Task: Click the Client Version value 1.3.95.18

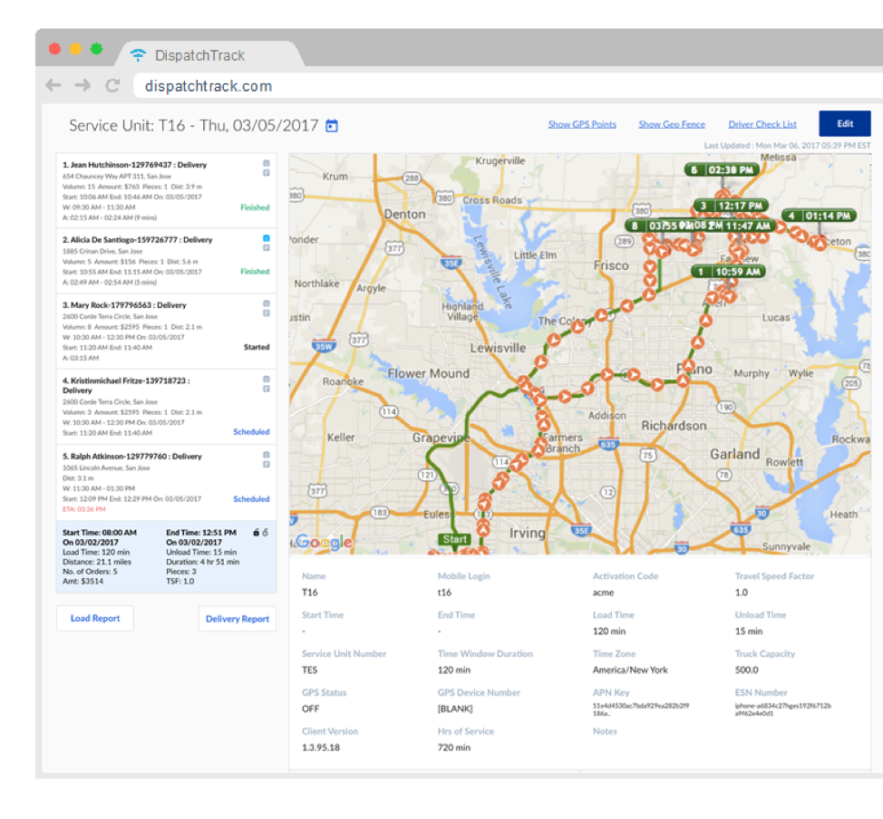Action: (320, 747)
